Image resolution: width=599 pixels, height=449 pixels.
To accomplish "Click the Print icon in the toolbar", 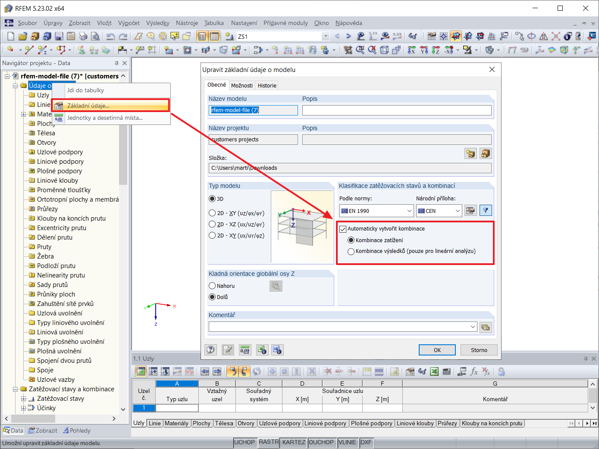I will (83, 37).
